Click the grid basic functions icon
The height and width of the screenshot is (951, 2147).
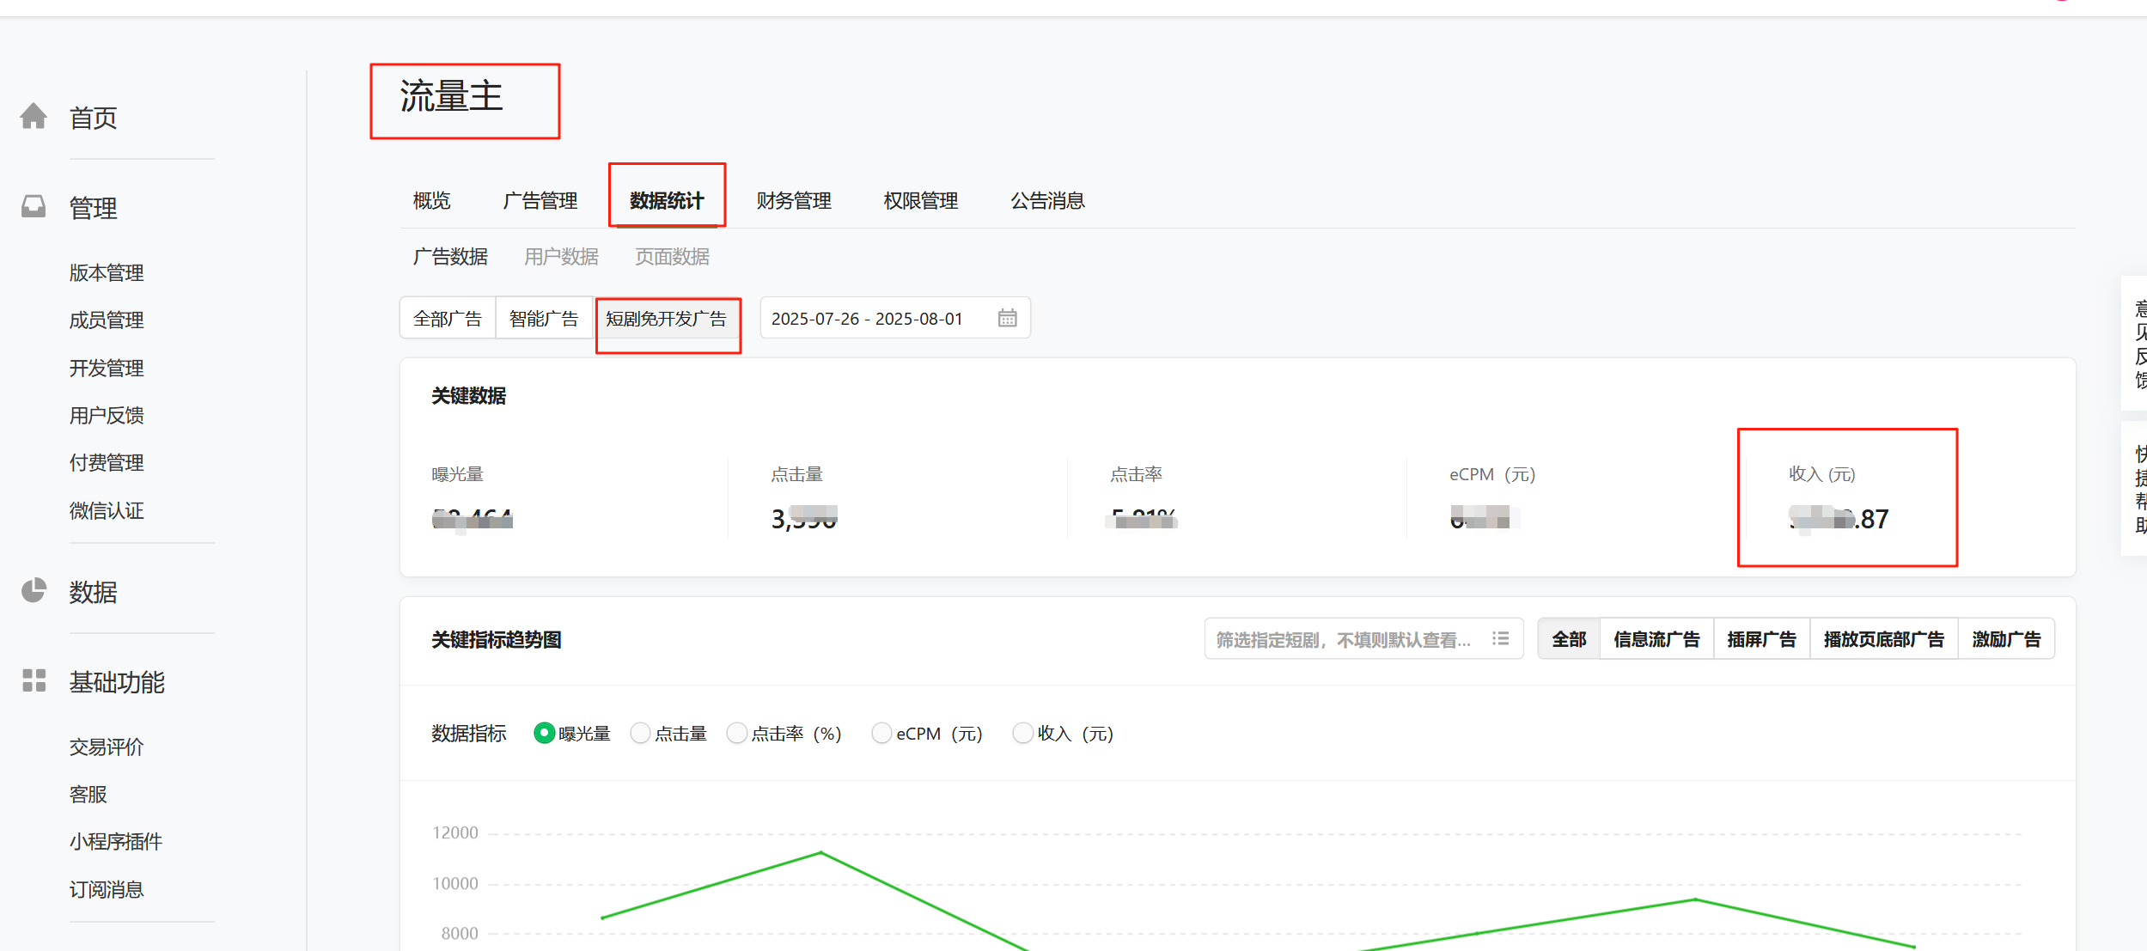pos(34,681)
